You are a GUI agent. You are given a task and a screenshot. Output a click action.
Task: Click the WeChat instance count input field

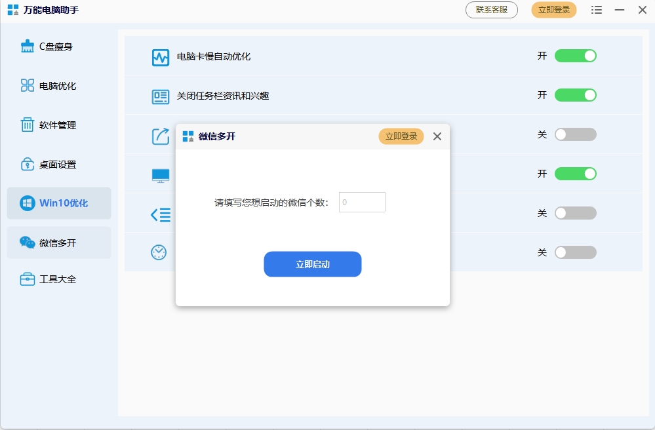click(x=362, y=203)
